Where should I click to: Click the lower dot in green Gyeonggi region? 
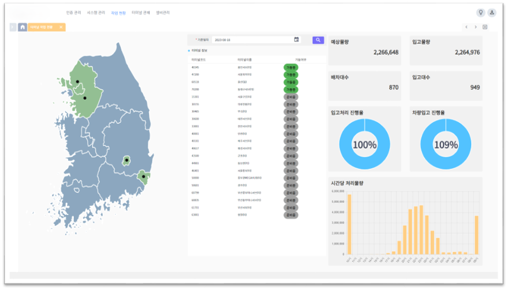point(85,98)
